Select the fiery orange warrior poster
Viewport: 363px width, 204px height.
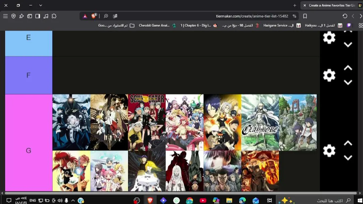(260, 171)
